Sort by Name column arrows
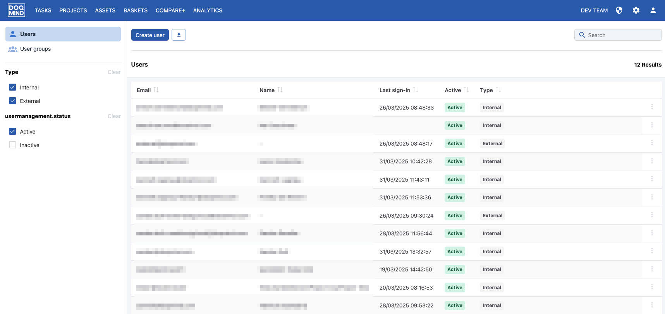Image resolution: width=665 pixels, height=314 pixels. click(280, 90)
